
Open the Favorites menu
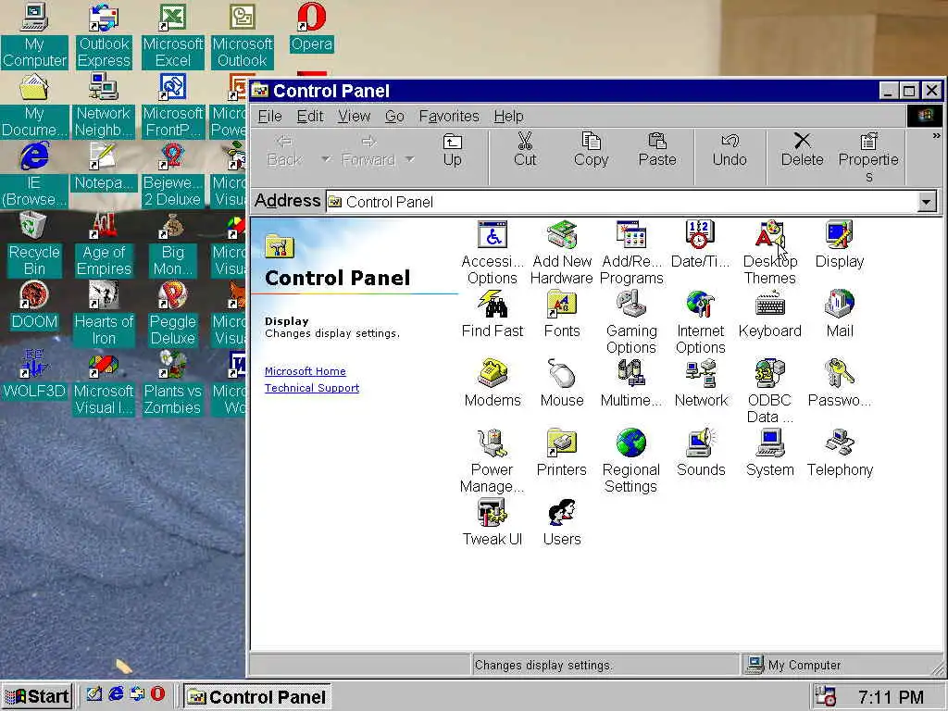pyautogui.click(x=449, y=116)
